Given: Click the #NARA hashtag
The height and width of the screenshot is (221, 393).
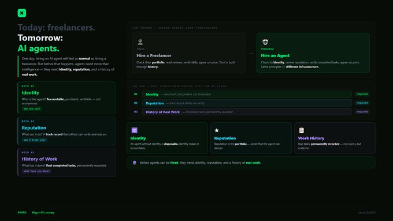Looking at the screenshot, I should point(22,212).
